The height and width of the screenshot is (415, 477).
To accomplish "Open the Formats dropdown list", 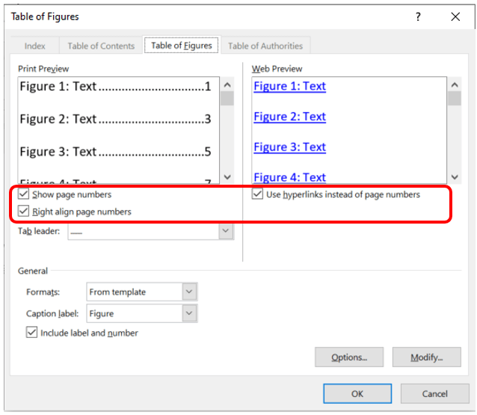I will [x=189, y=292].
